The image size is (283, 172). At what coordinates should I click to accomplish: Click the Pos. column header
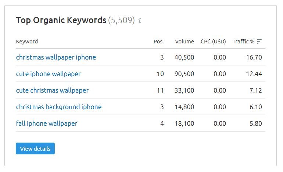(159, 42)
